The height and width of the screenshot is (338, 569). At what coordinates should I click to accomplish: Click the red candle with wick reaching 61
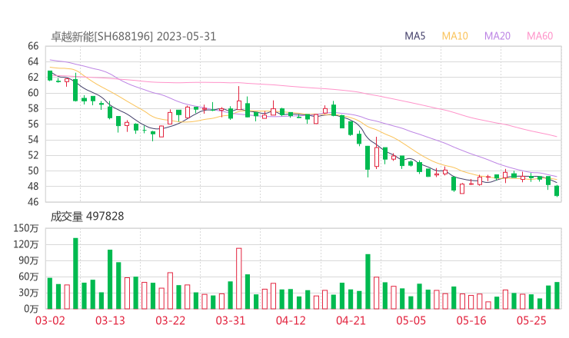[x=239, y=98]
